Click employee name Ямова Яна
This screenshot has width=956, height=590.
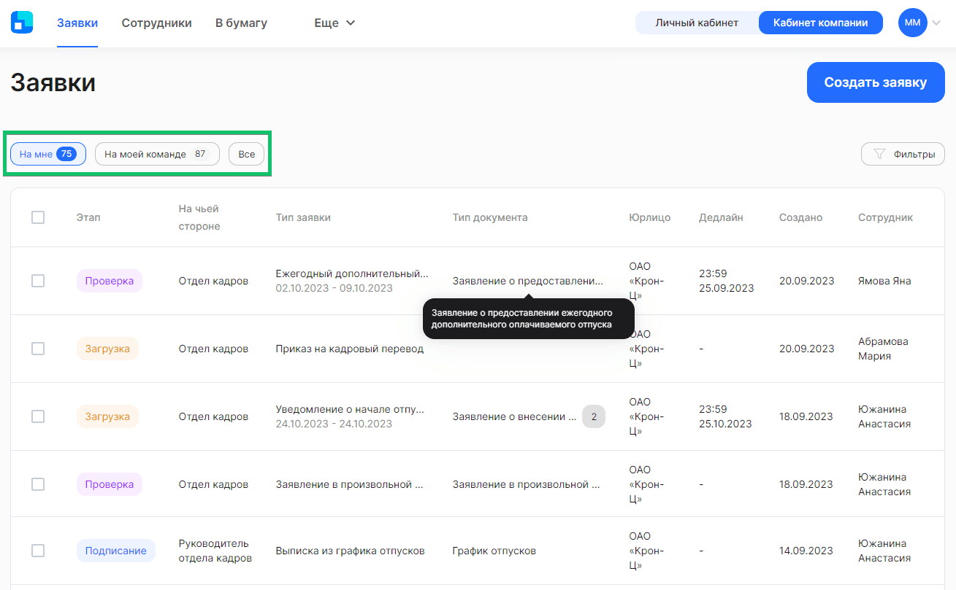[x=884, y=281]
